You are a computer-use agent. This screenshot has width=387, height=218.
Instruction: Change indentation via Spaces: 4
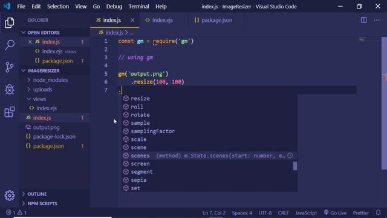[242, 213]
